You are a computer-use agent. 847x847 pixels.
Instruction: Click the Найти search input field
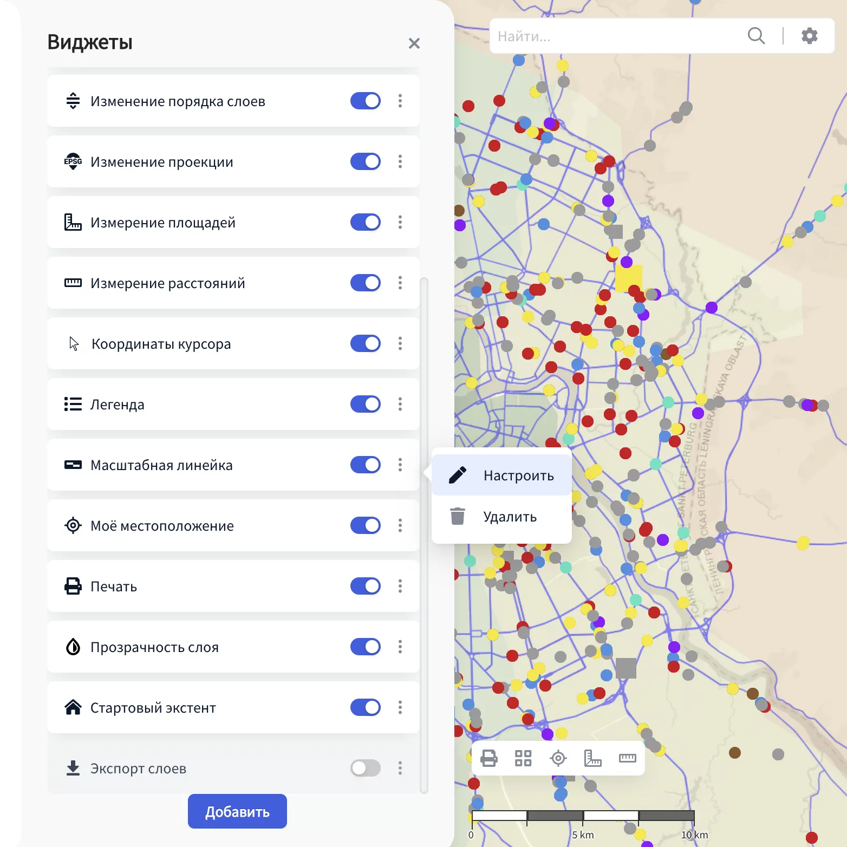click(x=617, y=36)
